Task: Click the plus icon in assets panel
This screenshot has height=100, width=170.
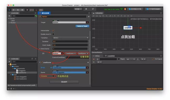Action: 9,62
